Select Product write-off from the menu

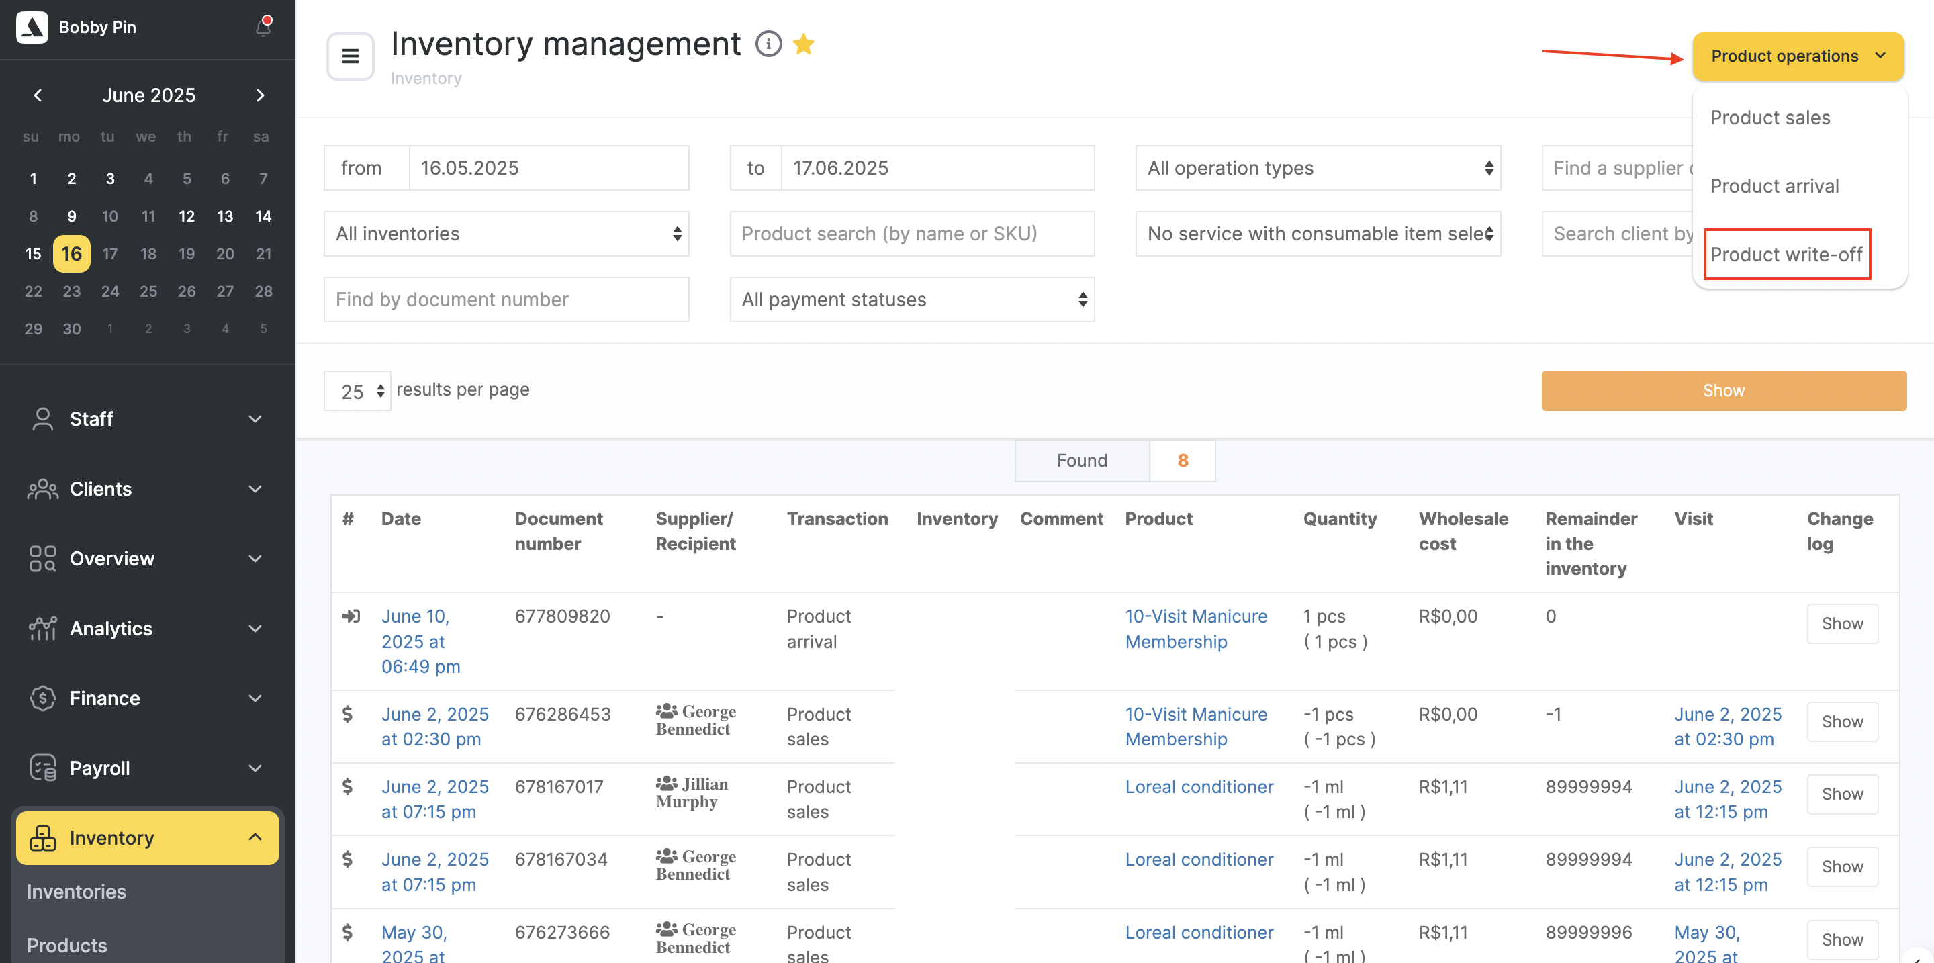tap(1786, 255)
